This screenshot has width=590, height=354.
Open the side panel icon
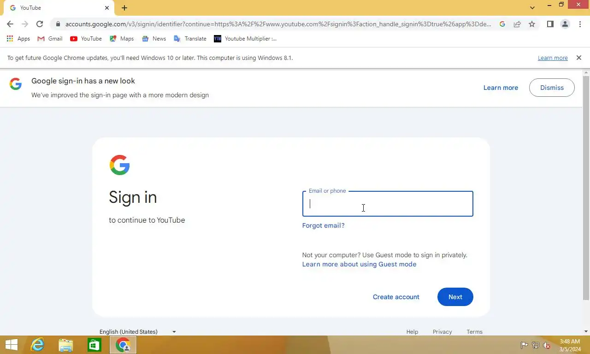click(x=550, y=24)
